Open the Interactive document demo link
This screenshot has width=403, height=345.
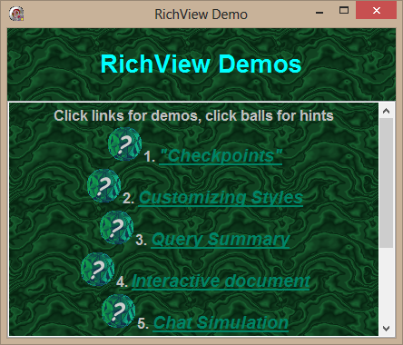221,281
